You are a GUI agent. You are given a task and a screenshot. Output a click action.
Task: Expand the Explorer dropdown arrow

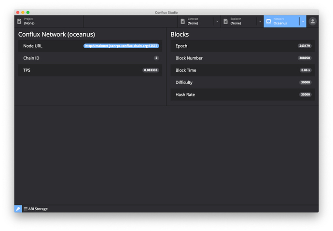click(260, 21)
